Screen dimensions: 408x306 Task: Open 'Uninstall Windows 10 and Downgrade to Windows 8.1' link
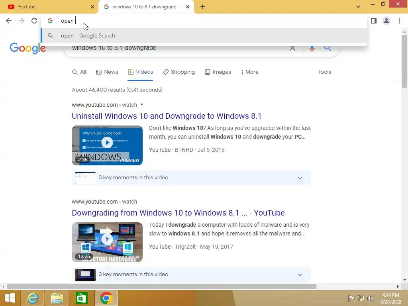[x=167, y=116]
